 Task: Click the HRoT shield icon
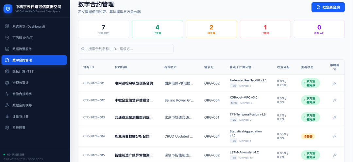point(7,38)
